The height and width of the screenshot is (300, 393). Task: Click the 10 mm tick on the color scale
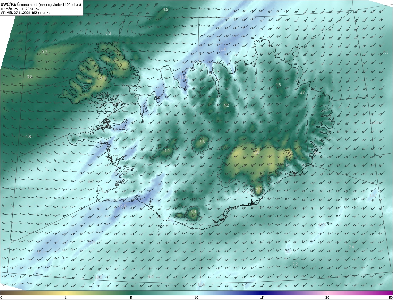(196, 298)
